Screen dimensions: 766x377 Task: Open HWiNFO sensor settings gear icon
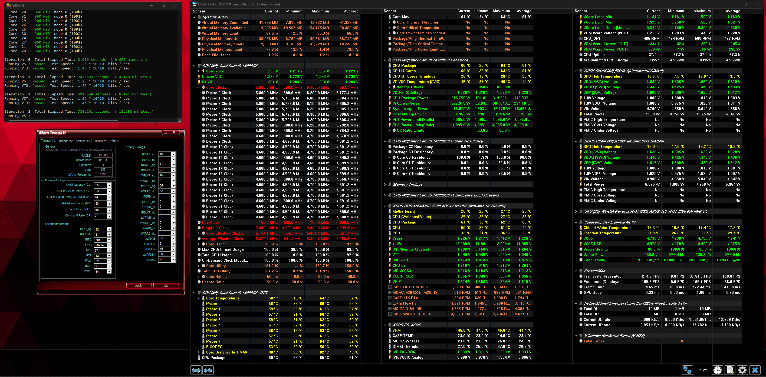click(742, 370)
